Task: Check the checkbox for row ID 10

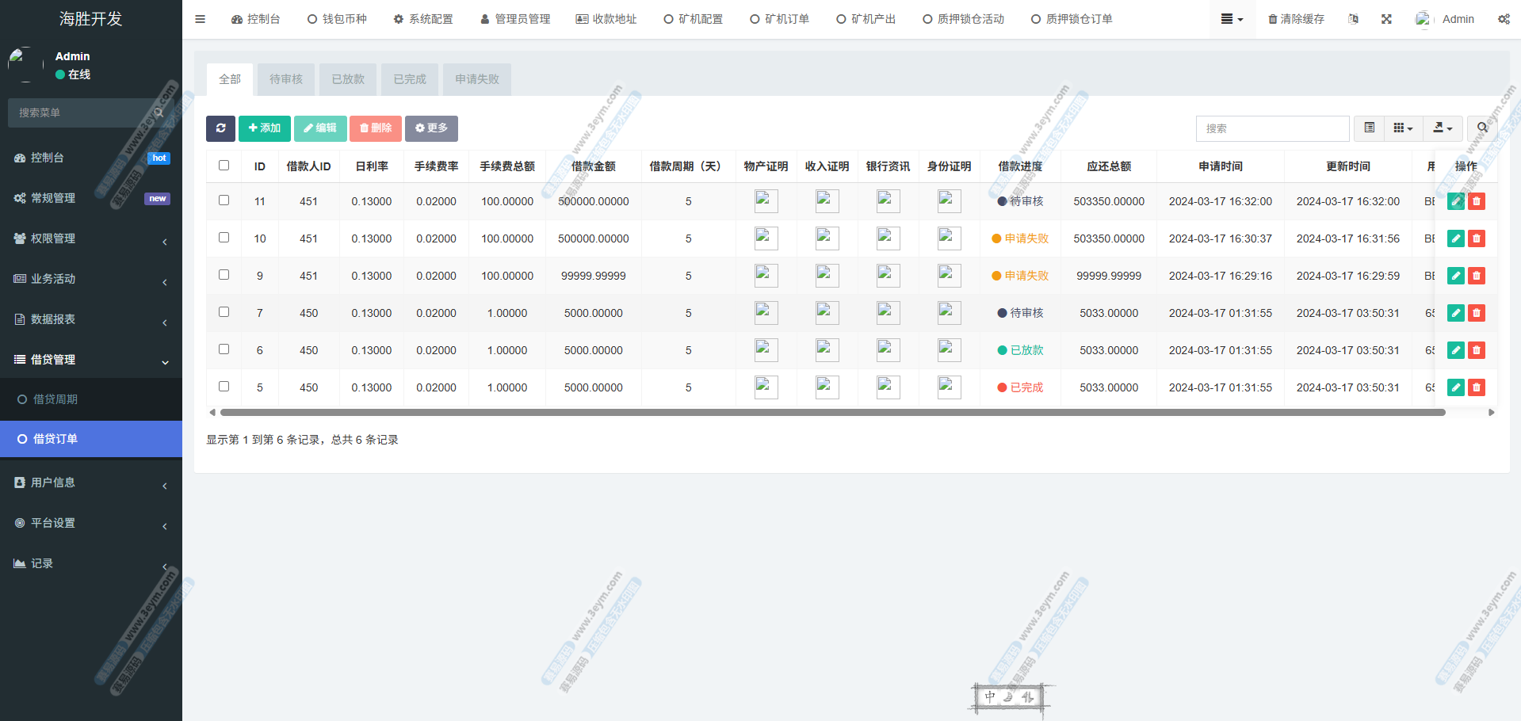Action: tap(224, 238)
